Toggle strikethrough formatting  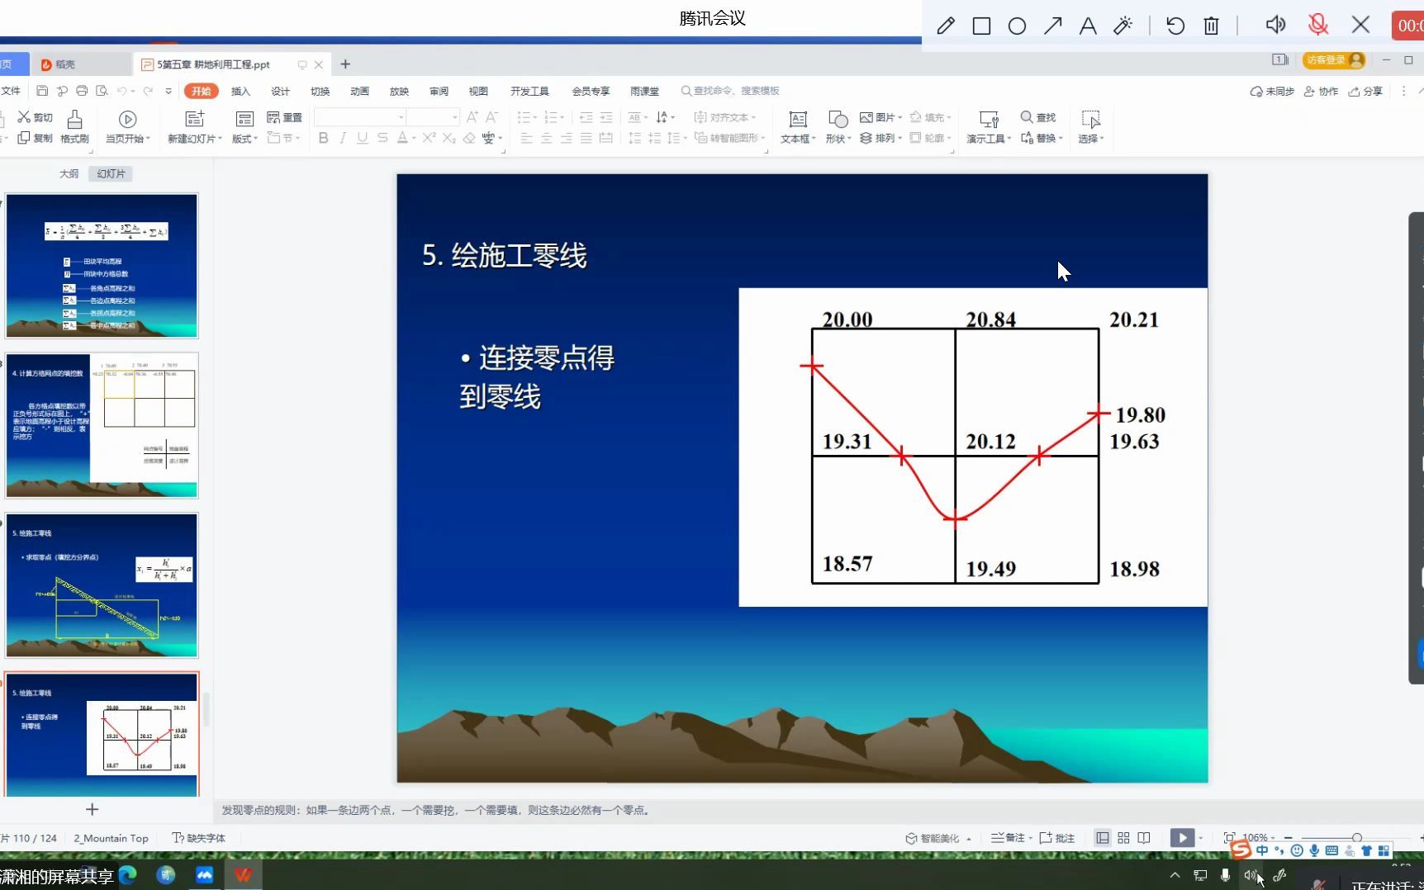tap(382, 138)
